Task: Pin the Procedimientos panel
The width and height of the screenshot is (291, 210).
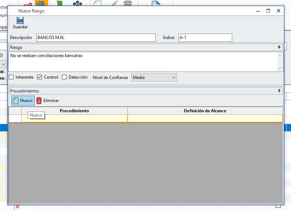Action: pyautogui.click(x=279, y=91)
